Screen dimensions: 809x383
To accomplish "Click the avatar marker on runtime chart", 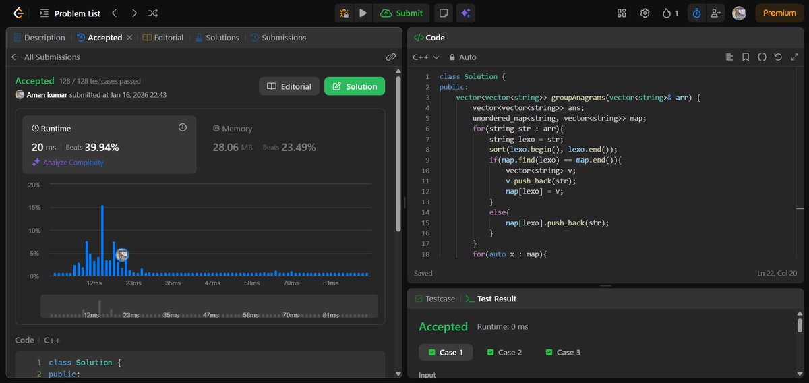I will point(121,255).
